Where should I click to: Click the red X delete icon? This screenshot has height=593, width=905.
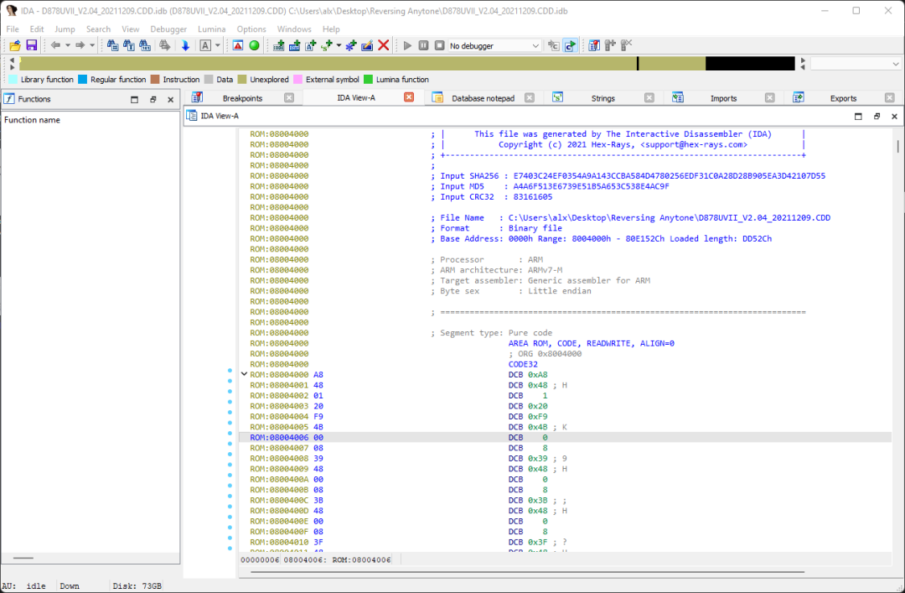click(x=384, y=45)
